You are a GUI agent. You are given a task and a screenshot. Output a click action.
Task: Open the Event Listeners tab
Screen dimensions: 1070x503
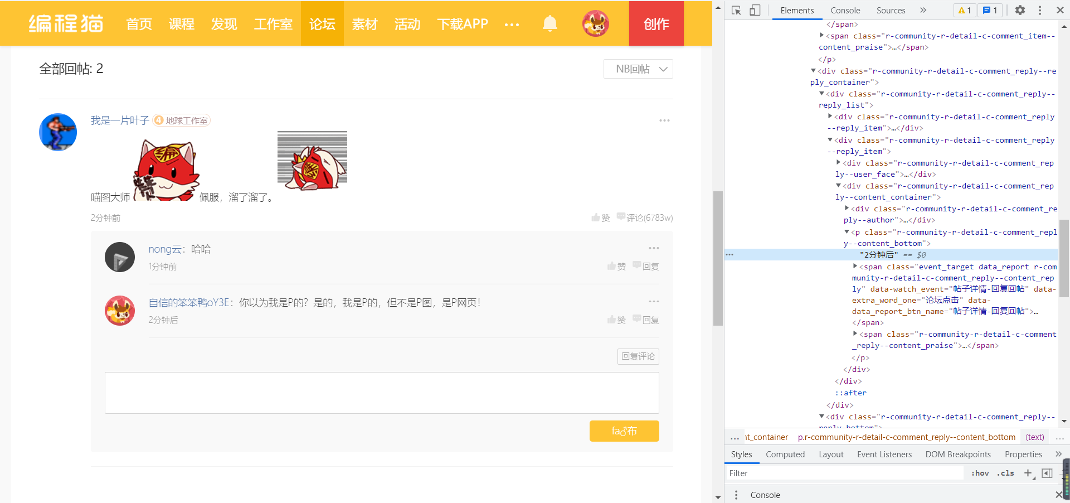884,454
